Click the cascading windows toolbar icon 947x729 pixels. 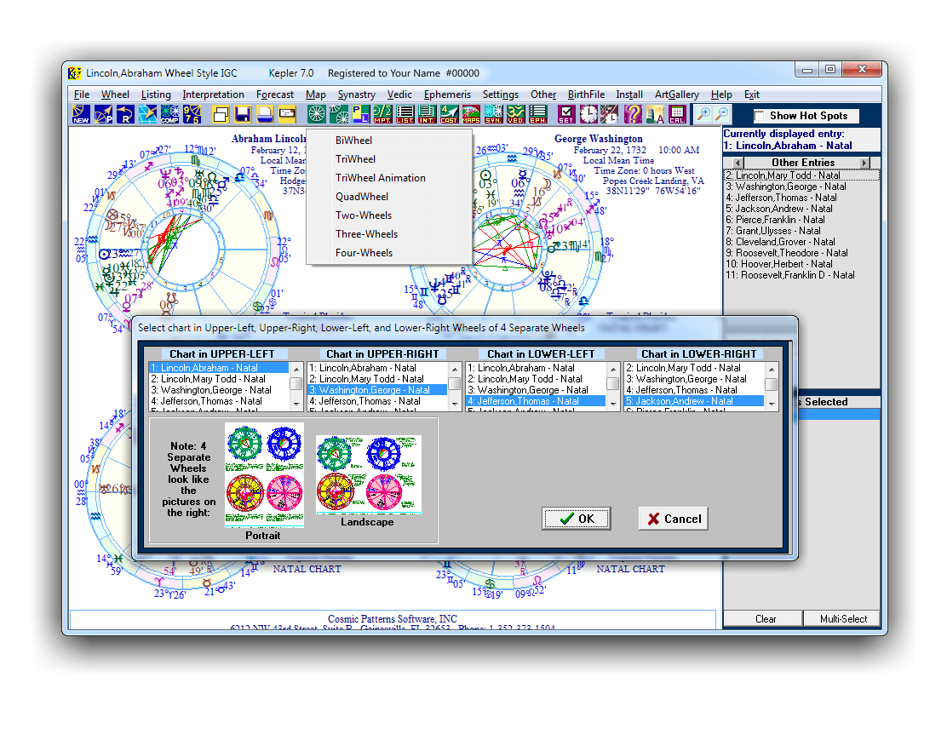click(x=221, y=114)
